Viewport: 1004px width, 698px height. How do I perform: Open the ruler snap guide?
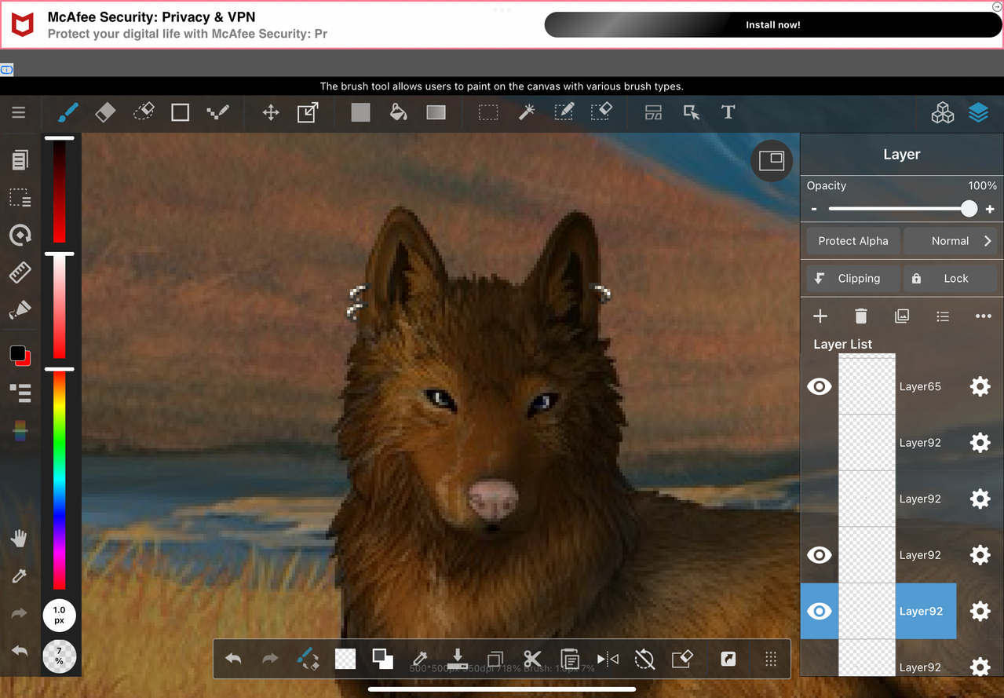[20, 272]
